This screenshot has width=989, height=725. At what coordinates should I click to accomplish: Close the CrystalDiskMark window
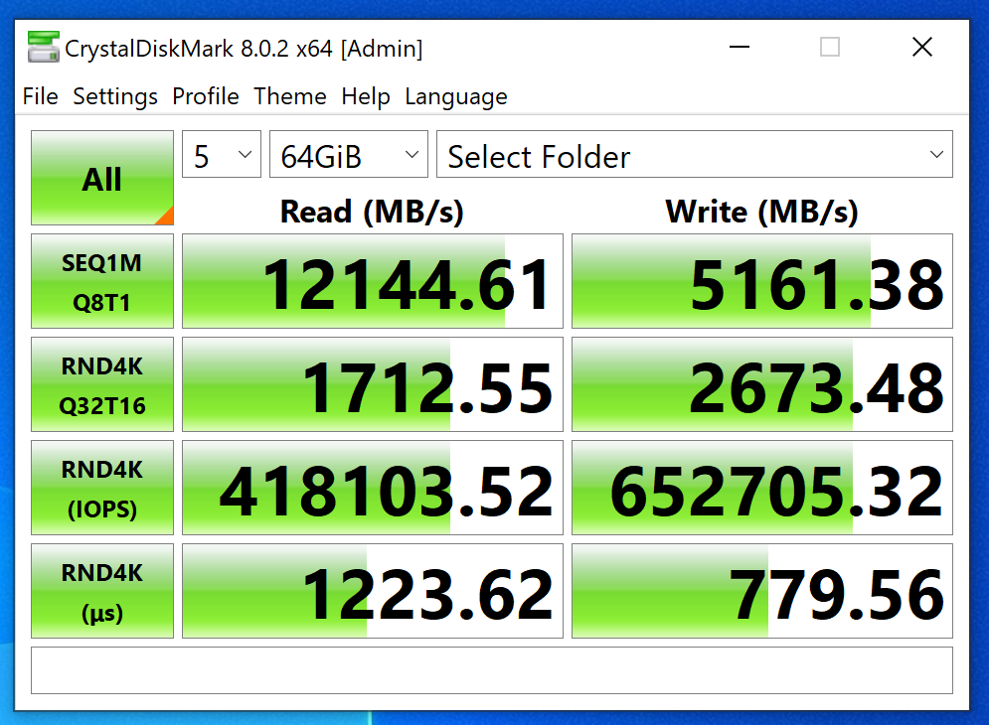pos(922,47)
